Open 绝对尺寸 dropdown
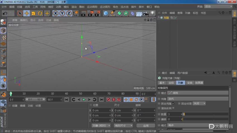 123,125
